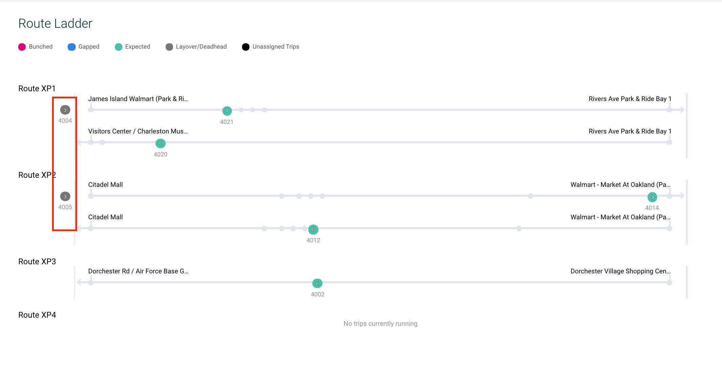Click the Dorchester Village Shopping Center stop label
This screenshot has width=722, height=392.
[620, 271]
